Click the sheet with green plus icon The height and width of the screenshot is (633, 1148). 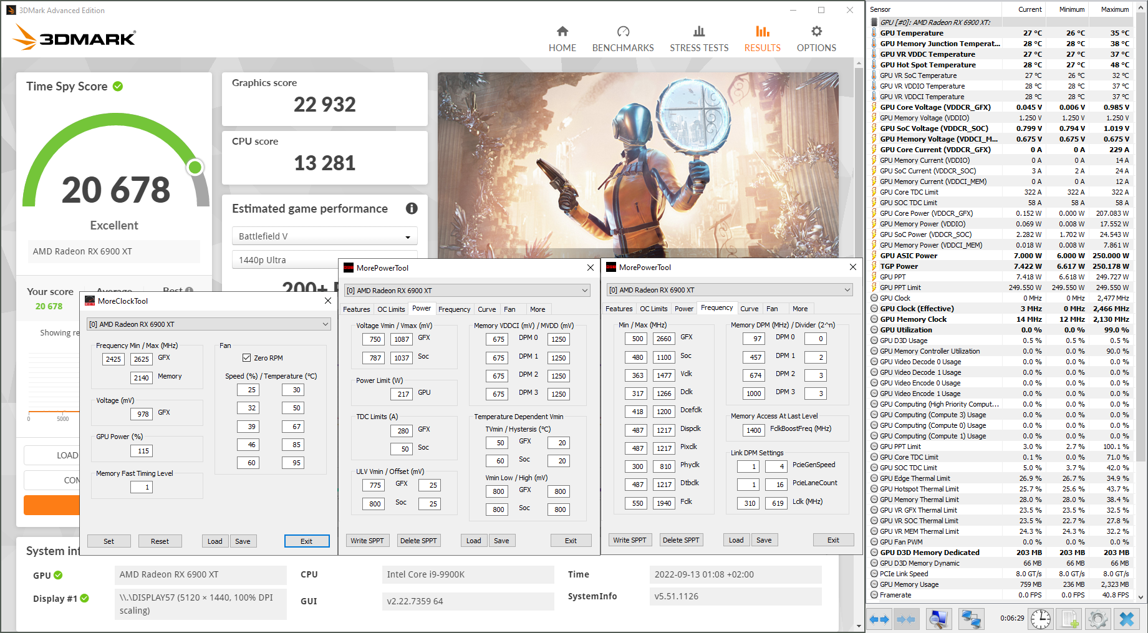pos(1070,619)
